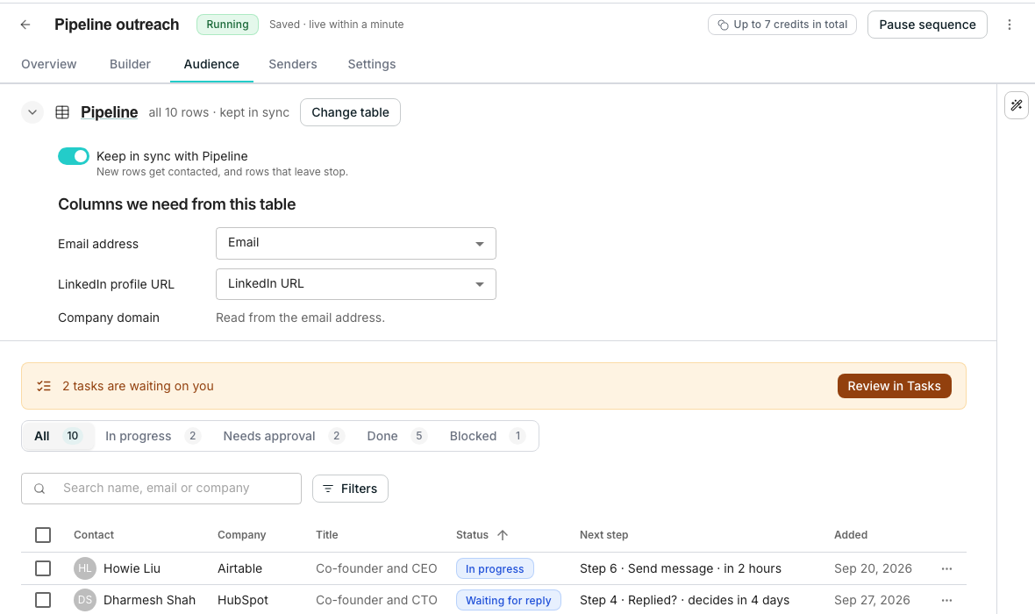Click the In progress status badge

coord(495,568)
